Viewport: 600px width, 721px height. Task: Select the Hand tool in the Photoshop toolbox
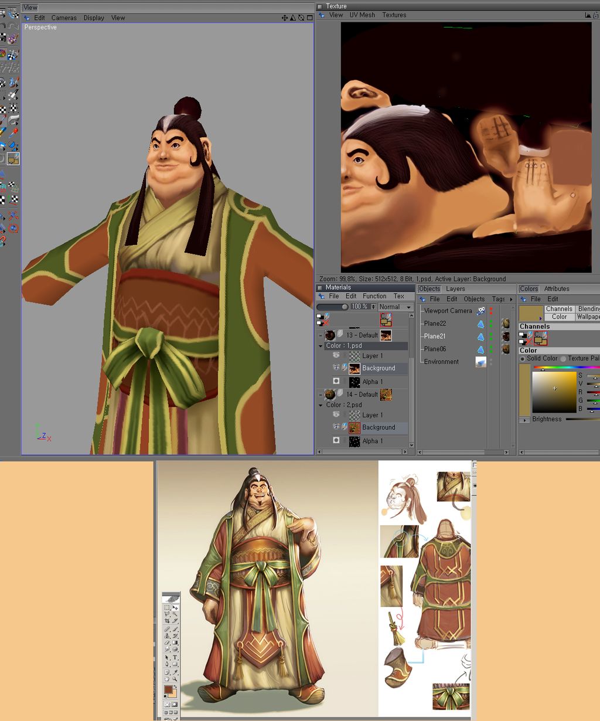point(167,679)
